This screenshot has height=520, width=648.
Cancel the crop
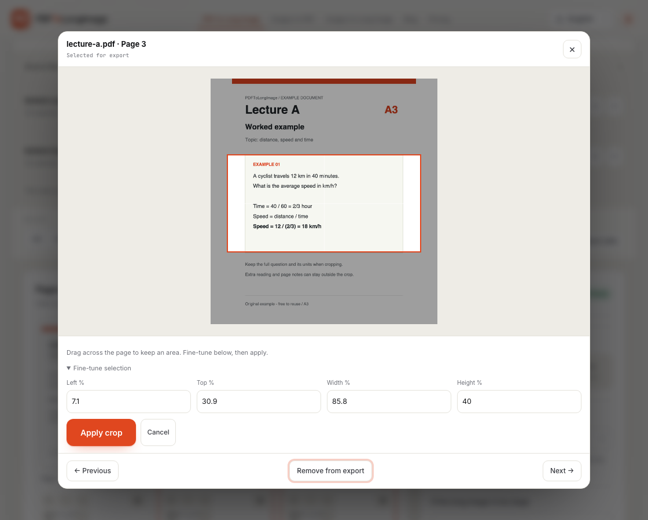(x=159, y=433)
